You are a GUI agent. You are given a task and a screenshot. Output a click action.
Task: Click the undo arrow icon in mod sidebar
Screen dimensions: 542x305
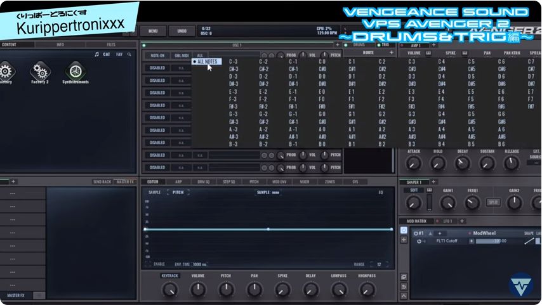404,287
